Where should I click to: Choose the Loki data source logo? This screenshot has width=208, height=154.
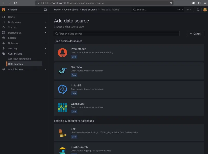coord(62,133)
